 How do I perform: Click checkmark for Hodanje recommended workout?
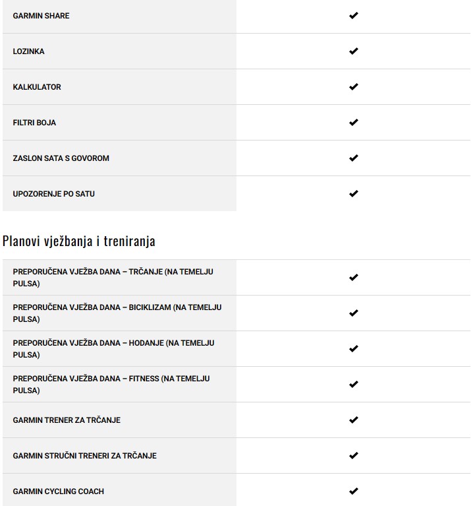(x=353, y=349)
